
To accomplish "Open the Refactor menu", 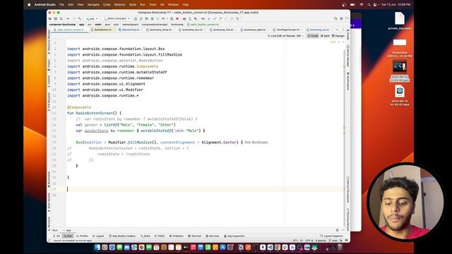I will [119, 5].
